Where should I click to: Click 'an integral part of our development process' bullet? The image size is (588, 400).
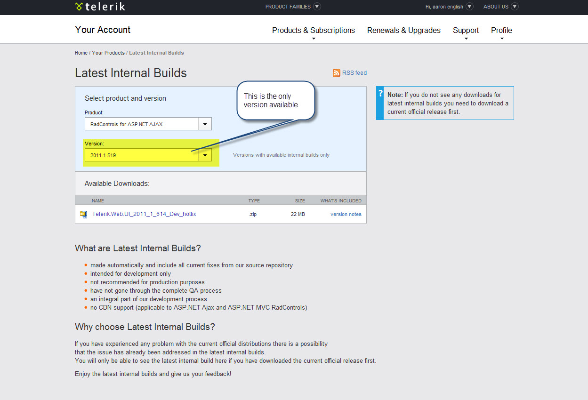click(149, 299)
